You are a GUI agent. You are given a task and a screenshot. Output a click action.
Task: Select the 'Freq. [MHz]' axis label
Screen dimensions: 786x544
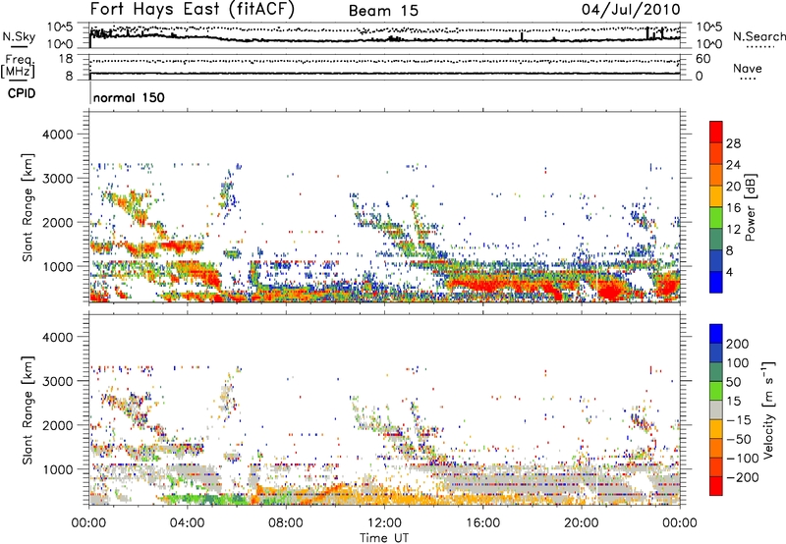pyautogui.click(x=18, y=67)
